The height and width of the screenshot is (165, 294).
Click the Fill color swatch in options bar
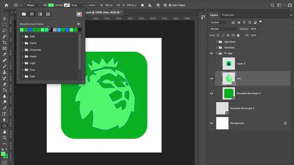click(51, 5)
